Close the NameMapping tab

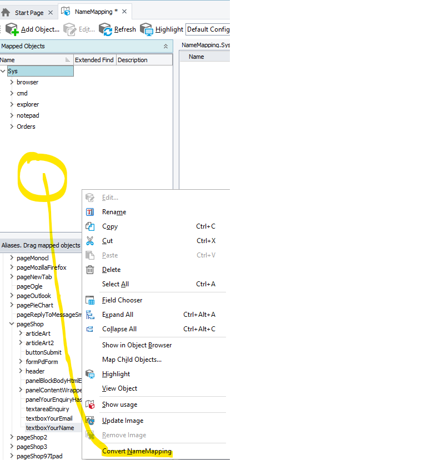tap(124, 12)
